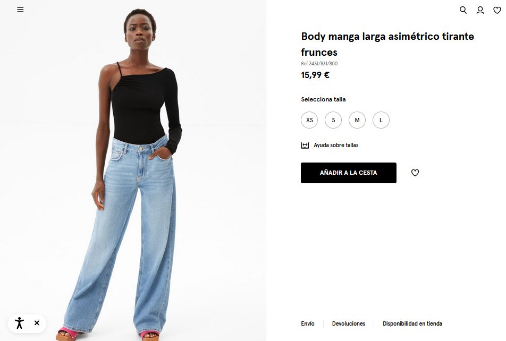The width and height of the screenshot is (506, 341).
Task: Open the Devoluciones tab
Action: click(349, 323)
